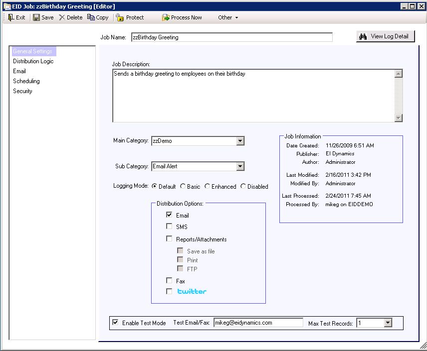Image resolution: width=427 pixels, height=351 pixels.
Task: Click the Save floppy disk icon
Action: (x=36, y=17)
